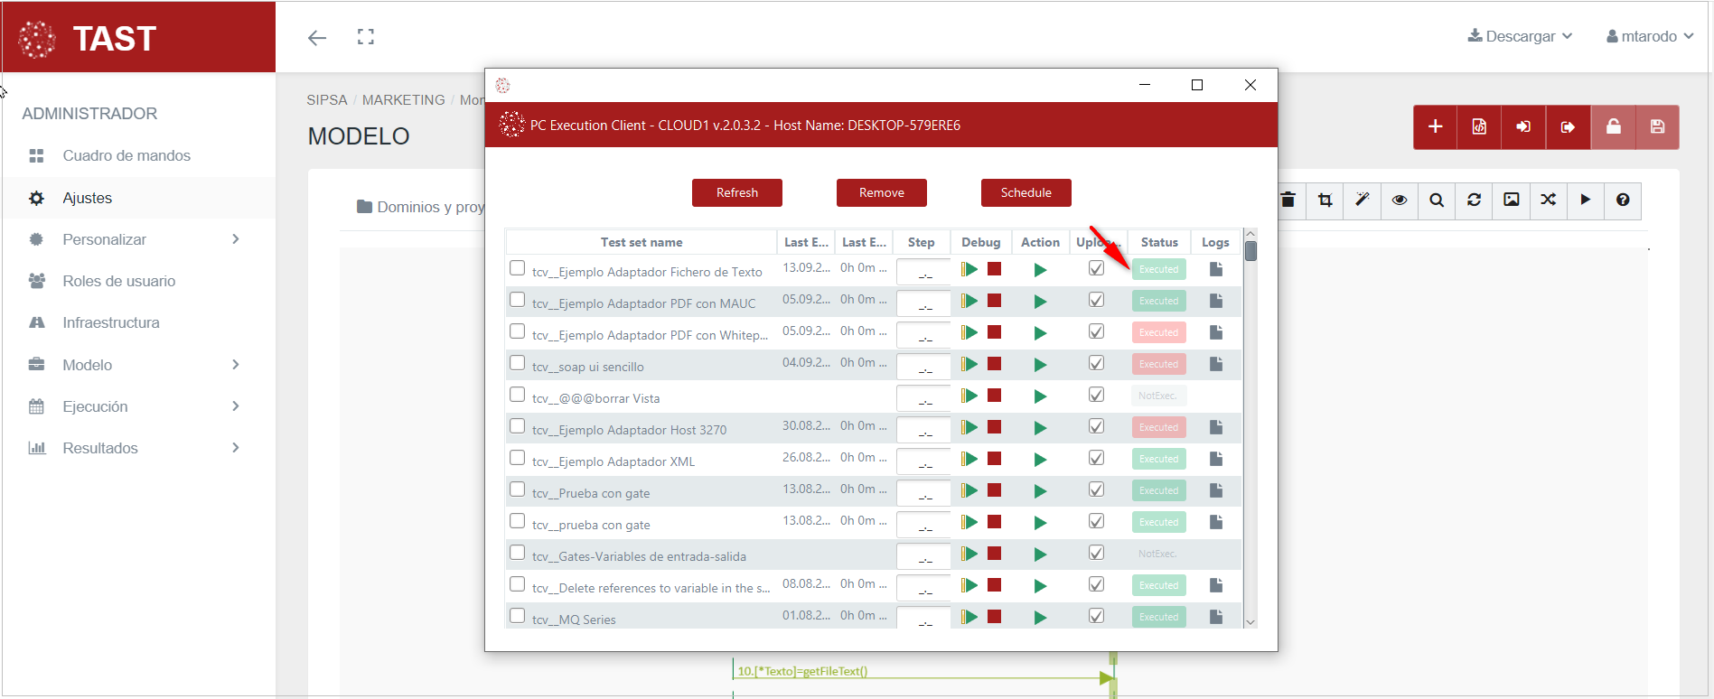Image resolution: width=1714 pixels, height=699 pixels.
Task: Open Cuadro de mandos in sidebar
Action: [126, 155]
